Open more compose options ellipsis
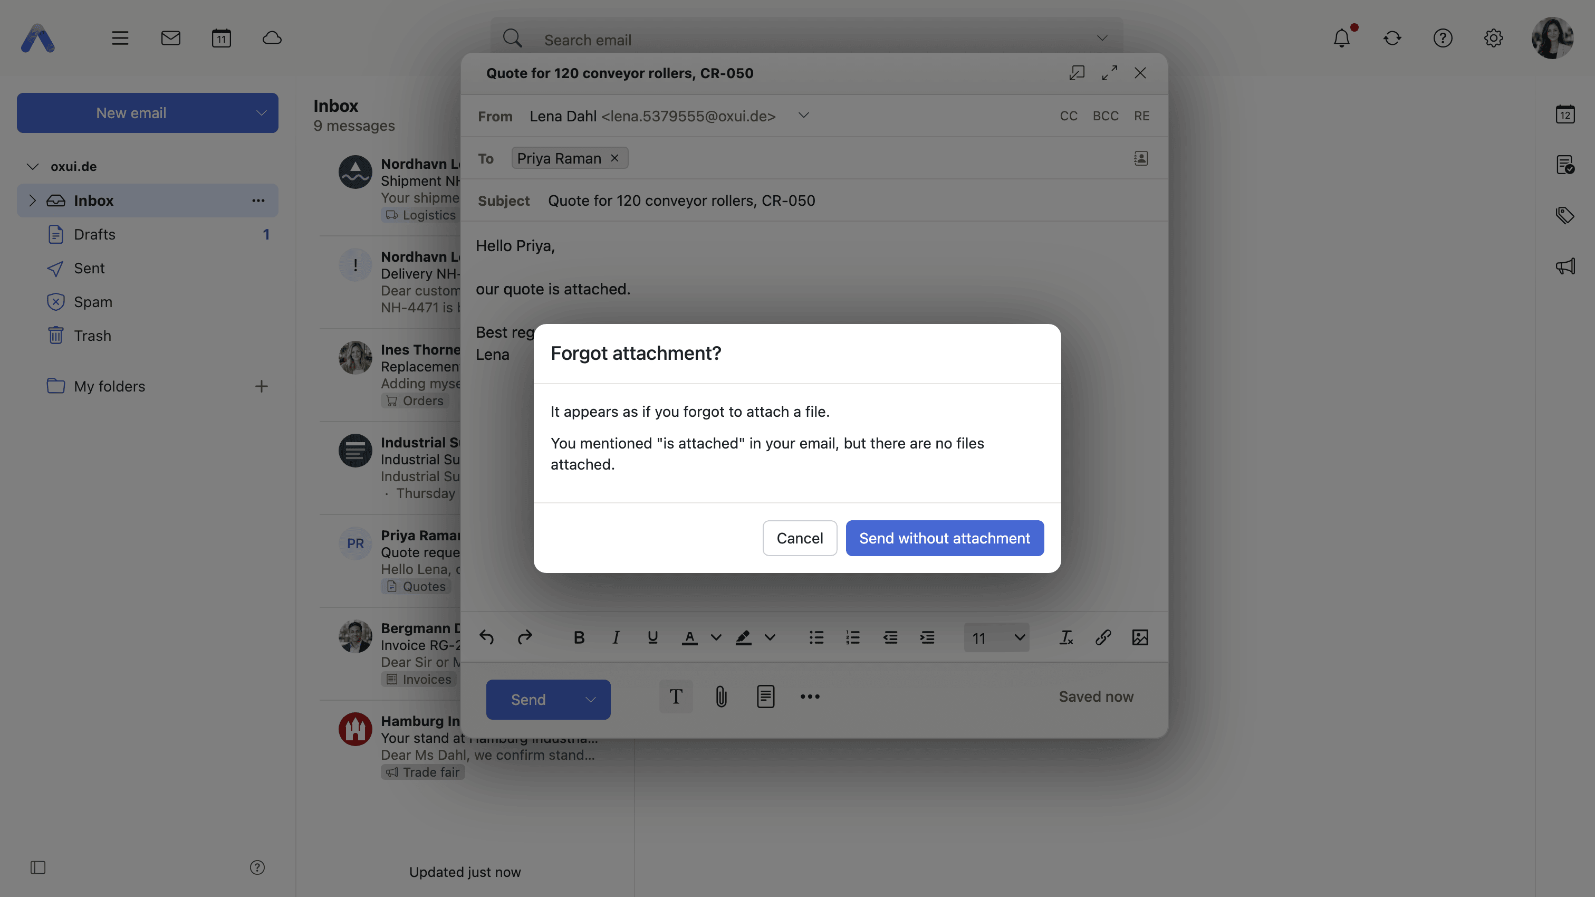1595x897 pixels. (x=809, y=696)
